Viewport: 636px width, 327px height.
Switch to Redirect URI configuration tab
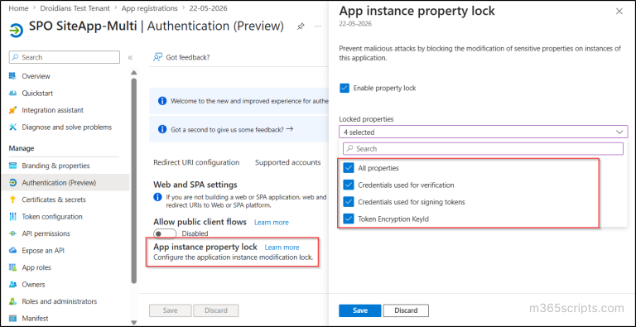pyautogui.click(x=196, y=162)
